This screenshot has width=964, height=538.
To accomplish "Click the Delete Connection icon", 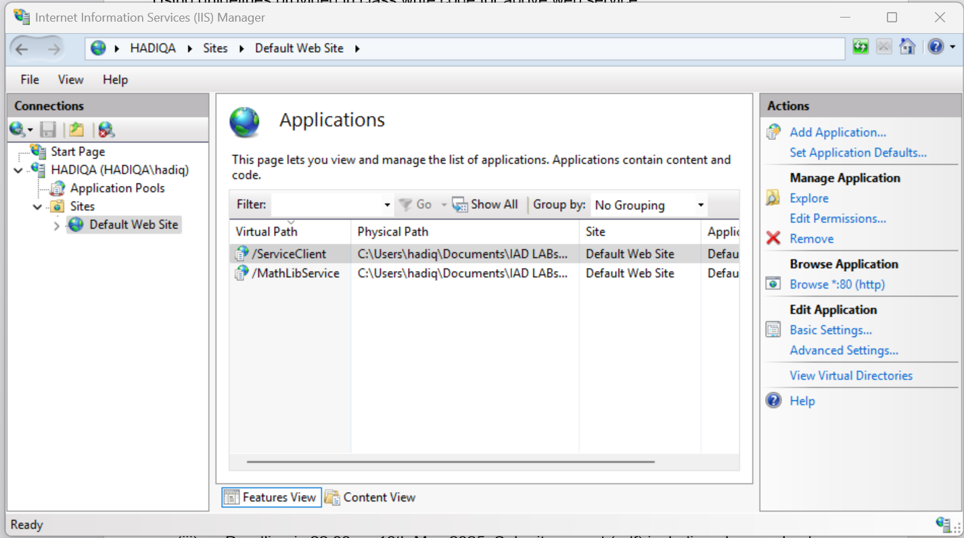I will tap(106, 129).
